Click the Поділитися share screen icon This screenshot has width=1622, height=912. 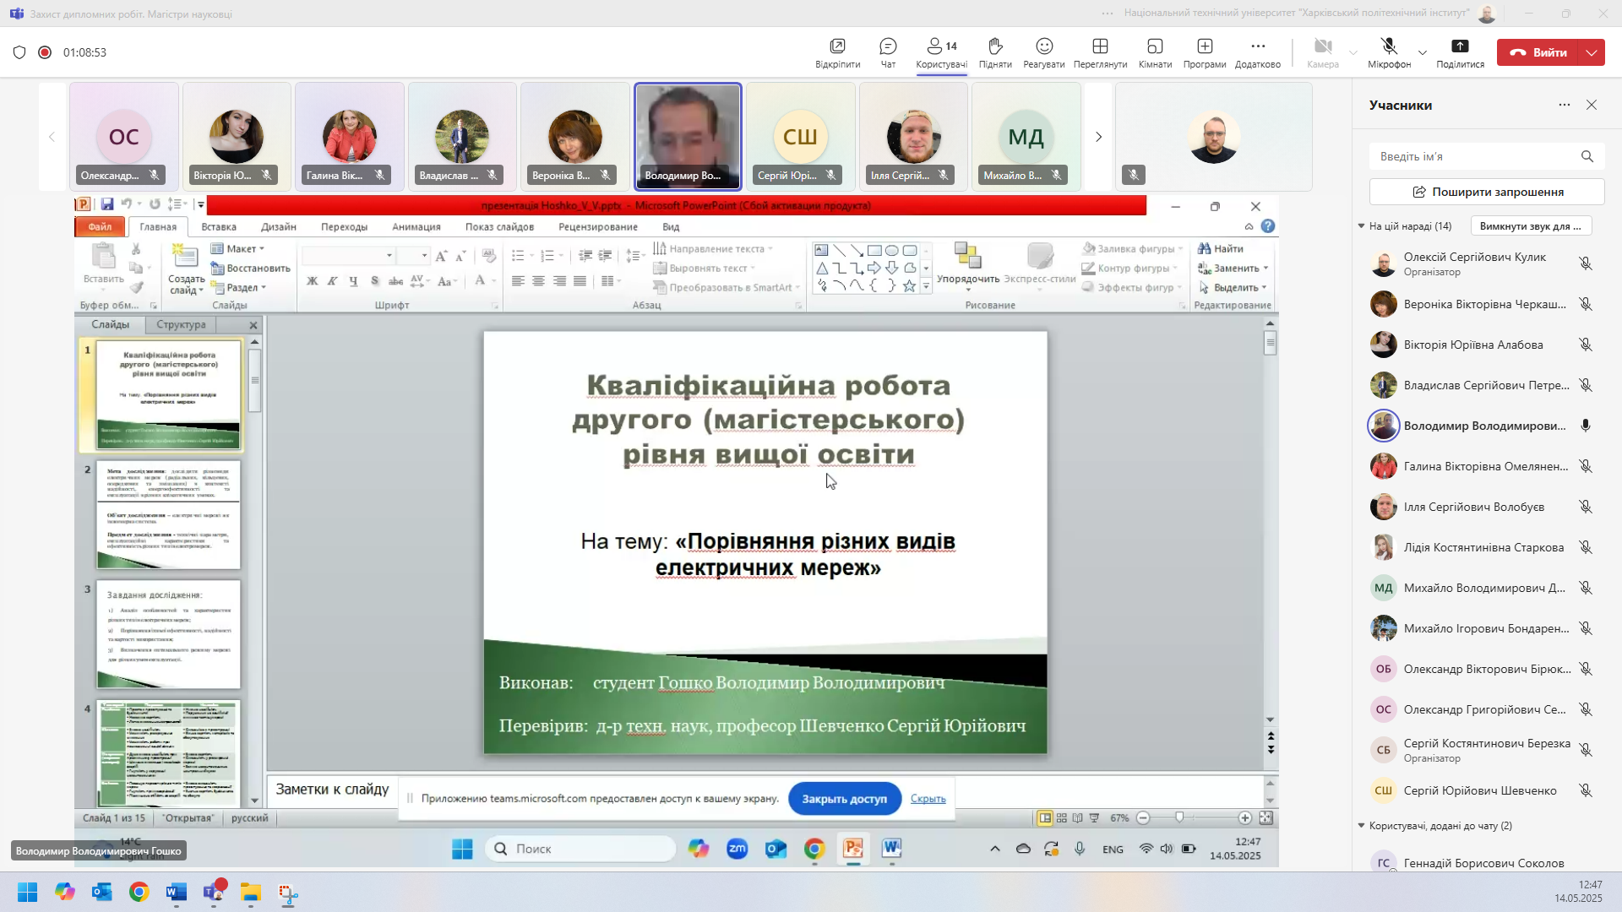click(x=1460, y=52)
